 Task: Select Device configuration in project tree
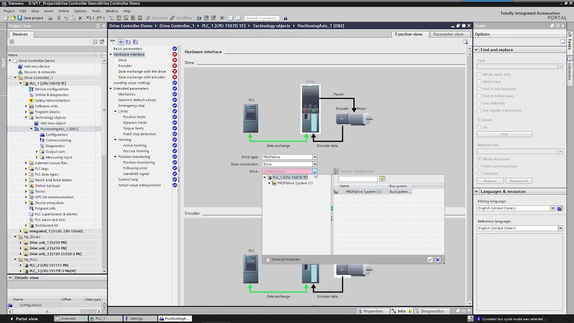click(52, 89)
